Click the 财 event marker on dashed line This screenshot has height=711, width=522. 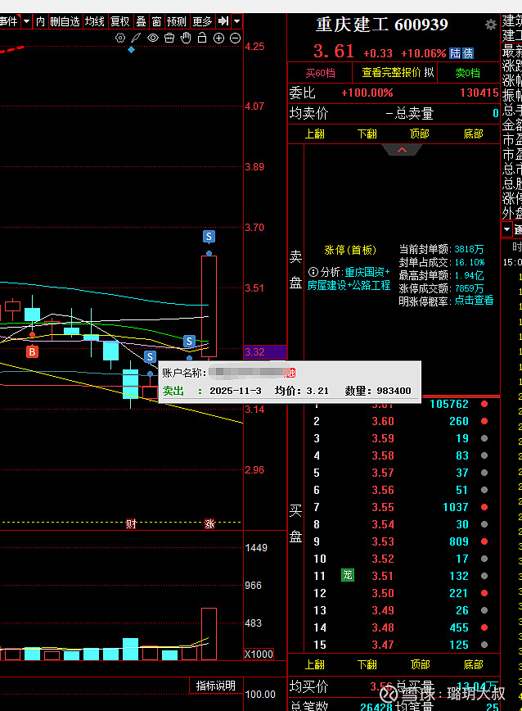click(x=131, y=524)
